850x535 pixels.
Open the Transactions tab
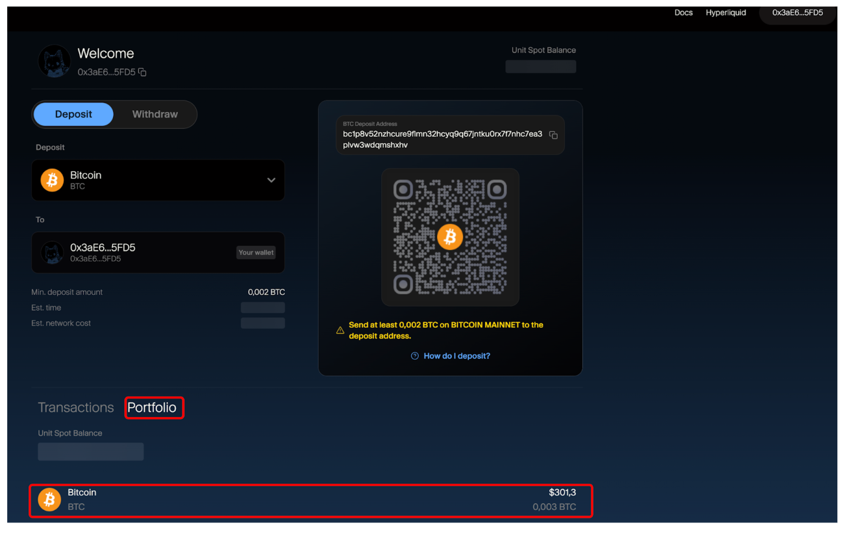pyautogui.click(x=76, y=408)
